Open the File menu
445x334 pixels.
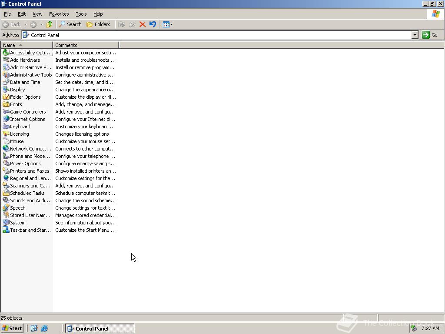tap(7, 14)
